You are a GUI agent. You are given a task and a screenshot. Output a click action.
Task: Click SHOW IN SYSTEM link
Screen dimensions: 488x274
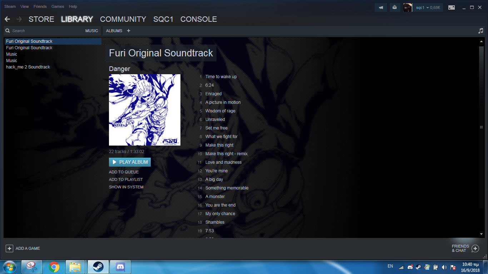pyautogui.click(x=126, y=187)
